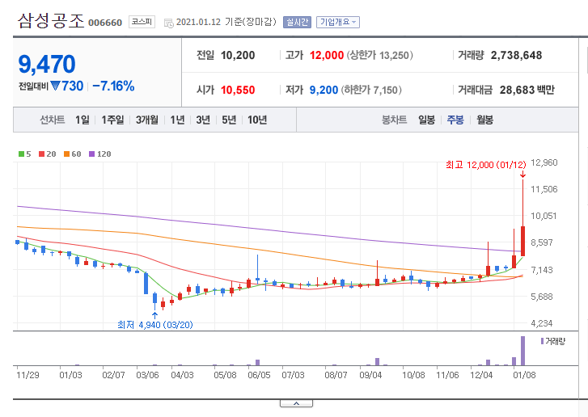Switch to 일봉 candlestick chart
The width and height of the screenshot is (588, 417).
427,120
